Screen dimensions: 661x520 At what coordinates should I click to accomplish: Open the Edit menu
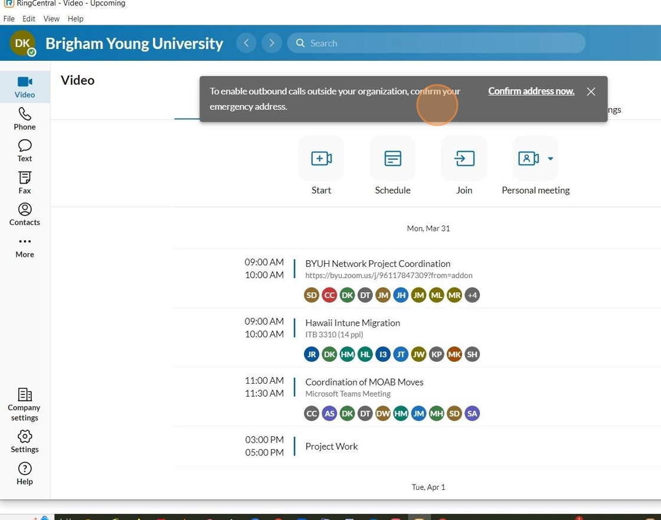29,18
